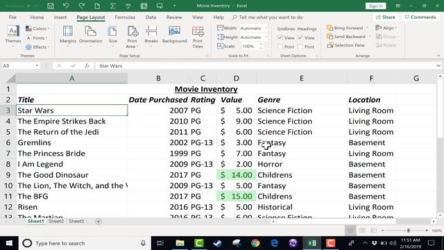
Task: Open the Width Automatic dropdown
Action: 266,28
